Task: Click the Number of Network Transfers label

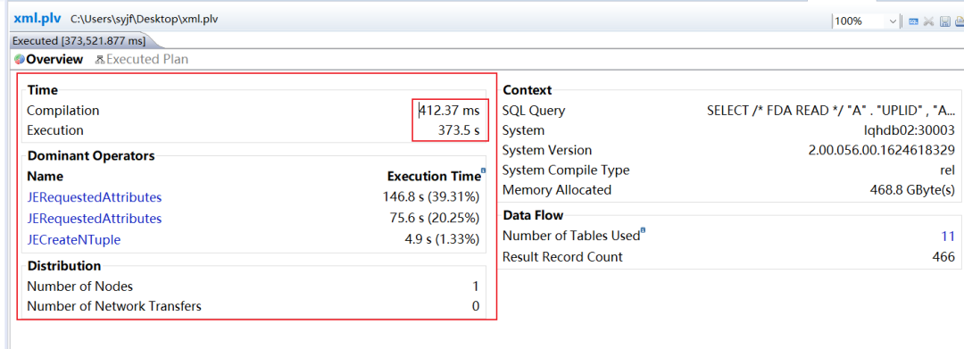Action: pos(114,306)
